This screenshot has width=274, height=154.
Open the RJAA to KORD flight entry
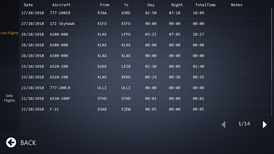pyautogui.click(x=146, y=13)
